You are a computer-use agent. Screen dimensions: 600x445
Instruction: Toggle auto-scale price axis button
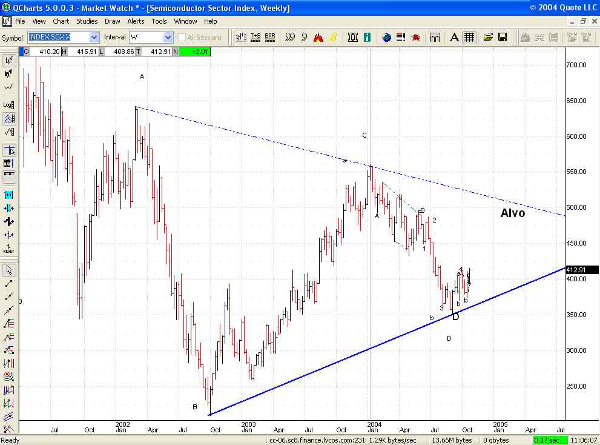click(8, 118)
